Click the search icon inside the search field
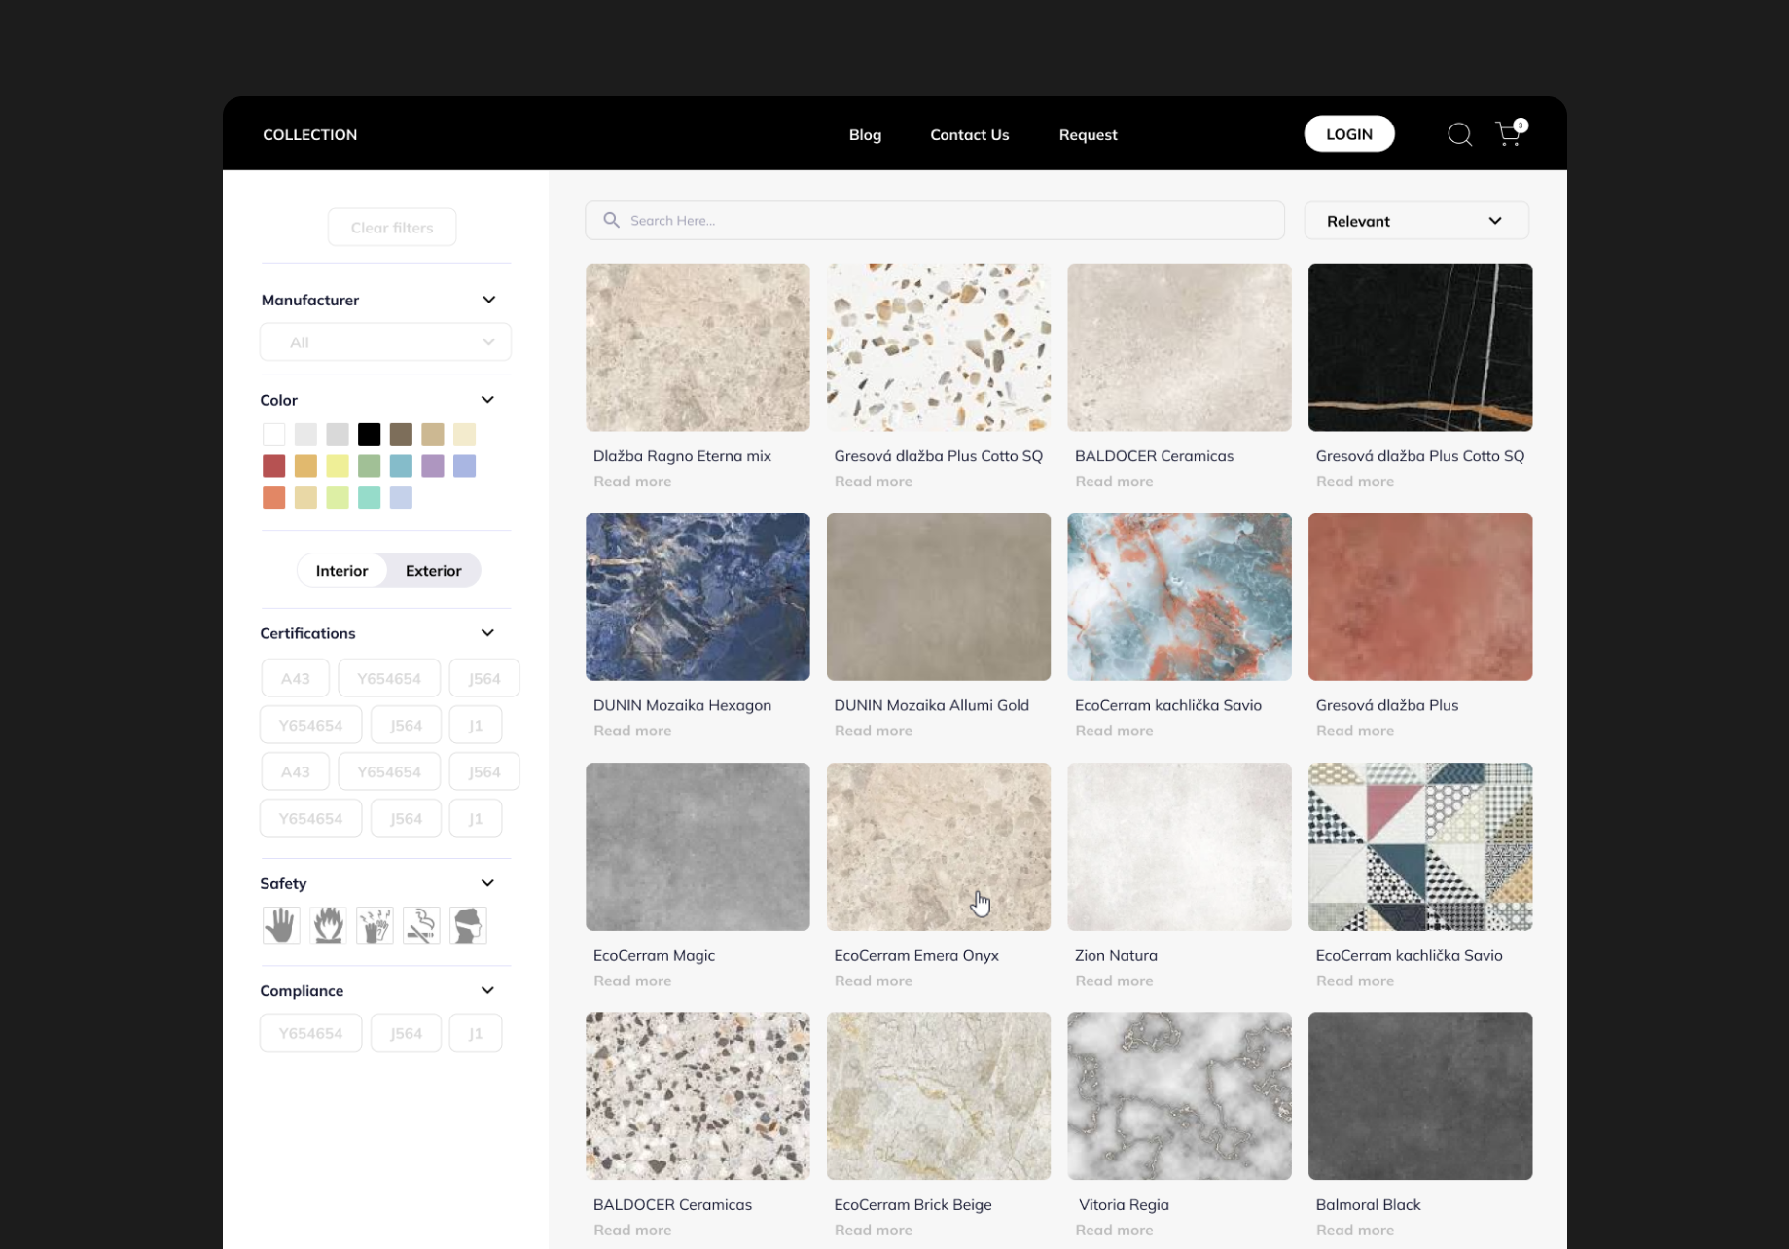1789x1249 pixels. click(x=611, y=220)
